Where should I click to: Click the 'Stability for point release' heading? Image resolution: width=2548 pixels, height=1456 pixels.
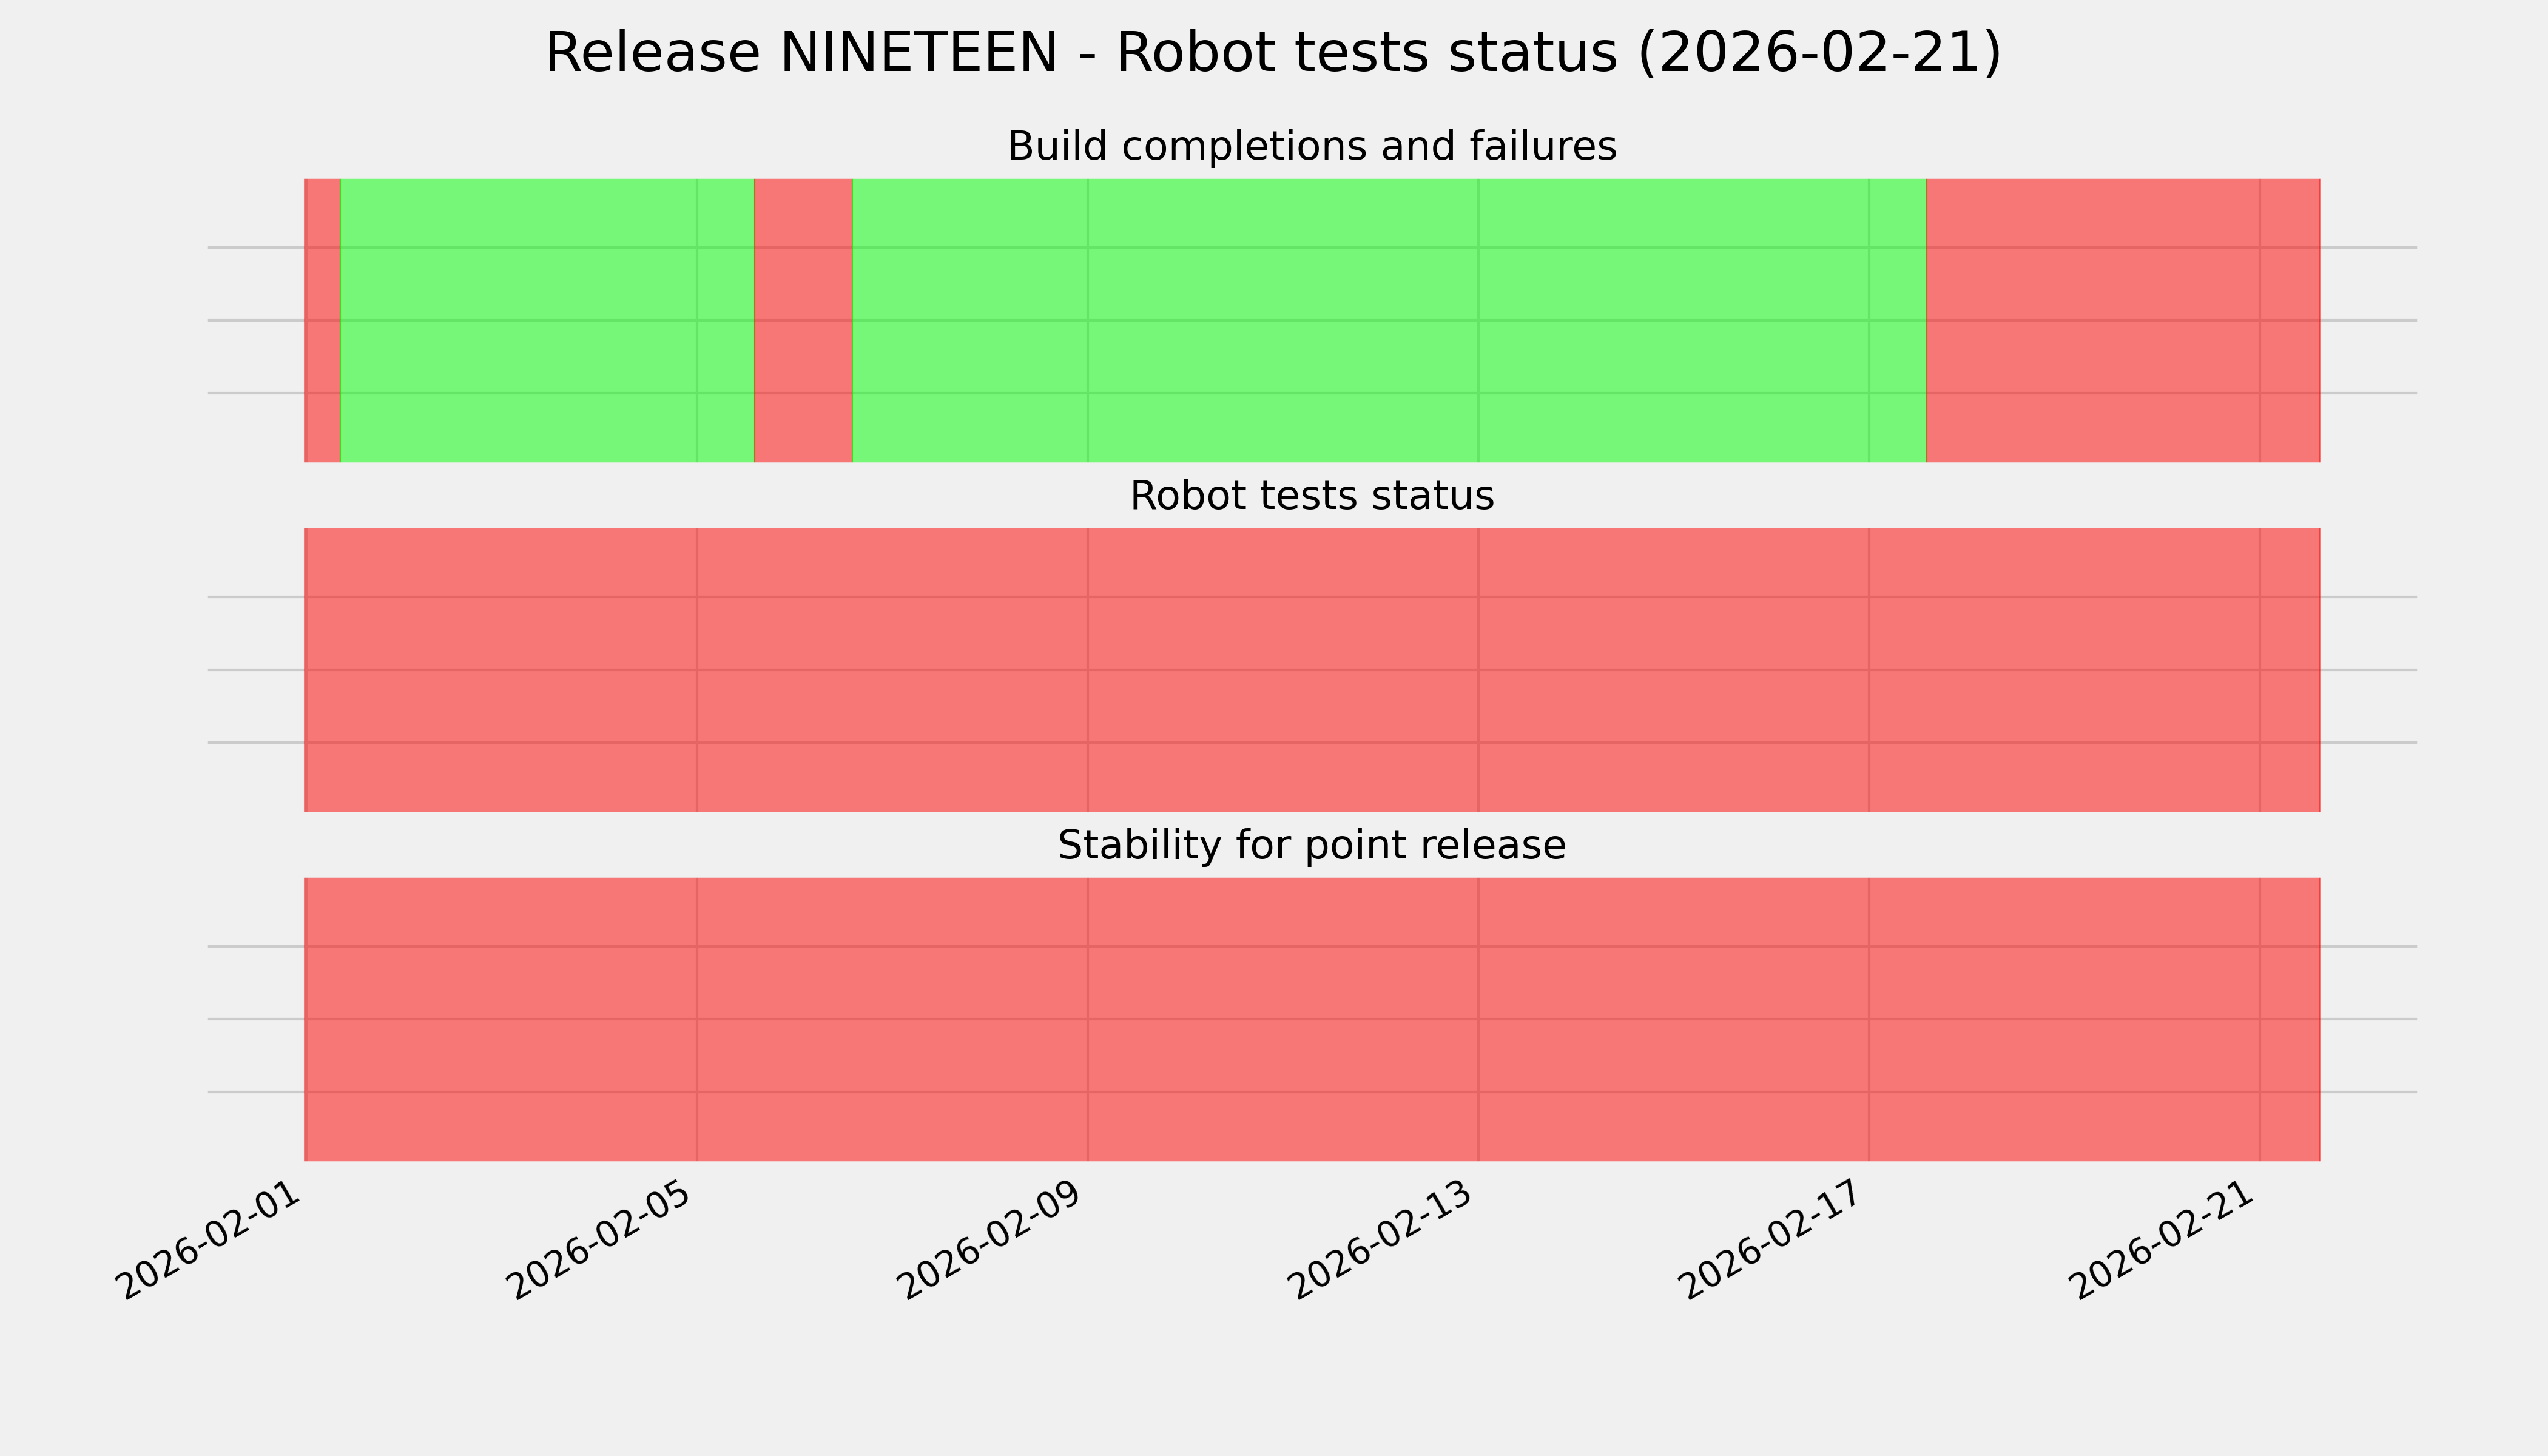click(1311, 845)
